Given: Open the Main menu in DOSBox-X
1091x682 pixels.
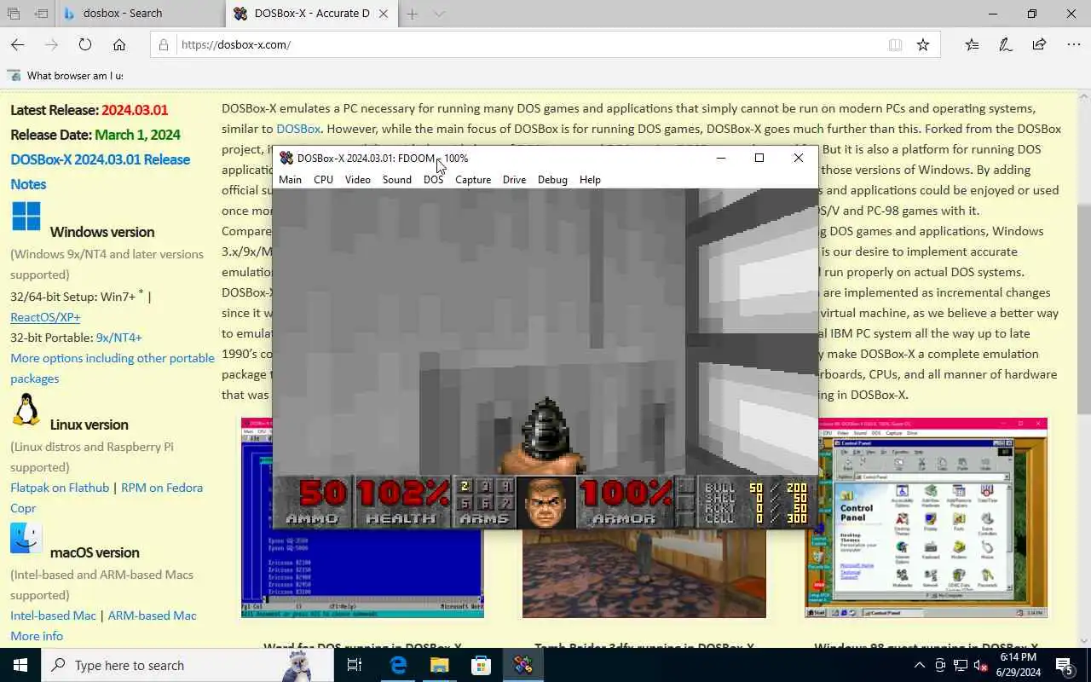Looking at the screenshot, I should pos(290,180).
